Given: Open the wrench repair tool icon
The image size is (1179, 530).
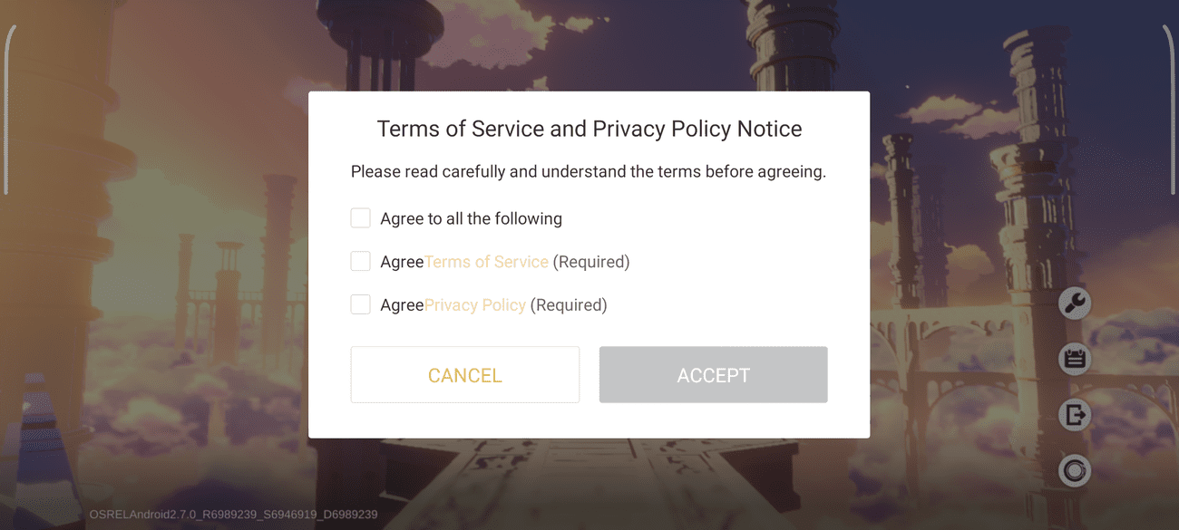Looking at the screenshot, I should [1075, 303].
